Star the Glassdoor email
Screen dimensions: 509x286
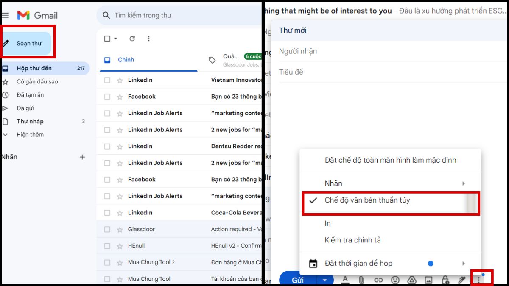(x=120, y=229)
